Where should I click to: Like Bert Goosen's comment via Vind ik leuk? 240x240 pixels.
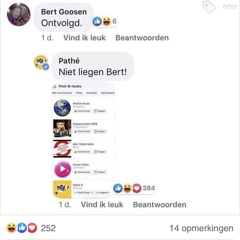[x=84, y=38]
